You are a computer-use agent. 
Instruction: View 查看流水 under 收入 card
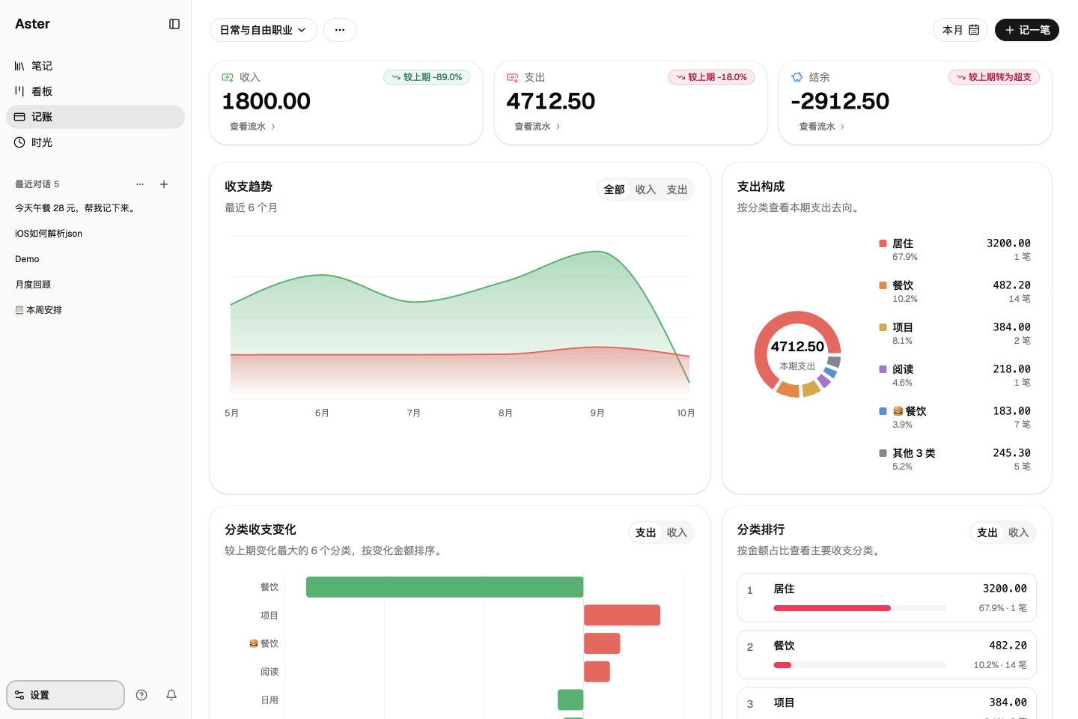[x=253, y=127]
